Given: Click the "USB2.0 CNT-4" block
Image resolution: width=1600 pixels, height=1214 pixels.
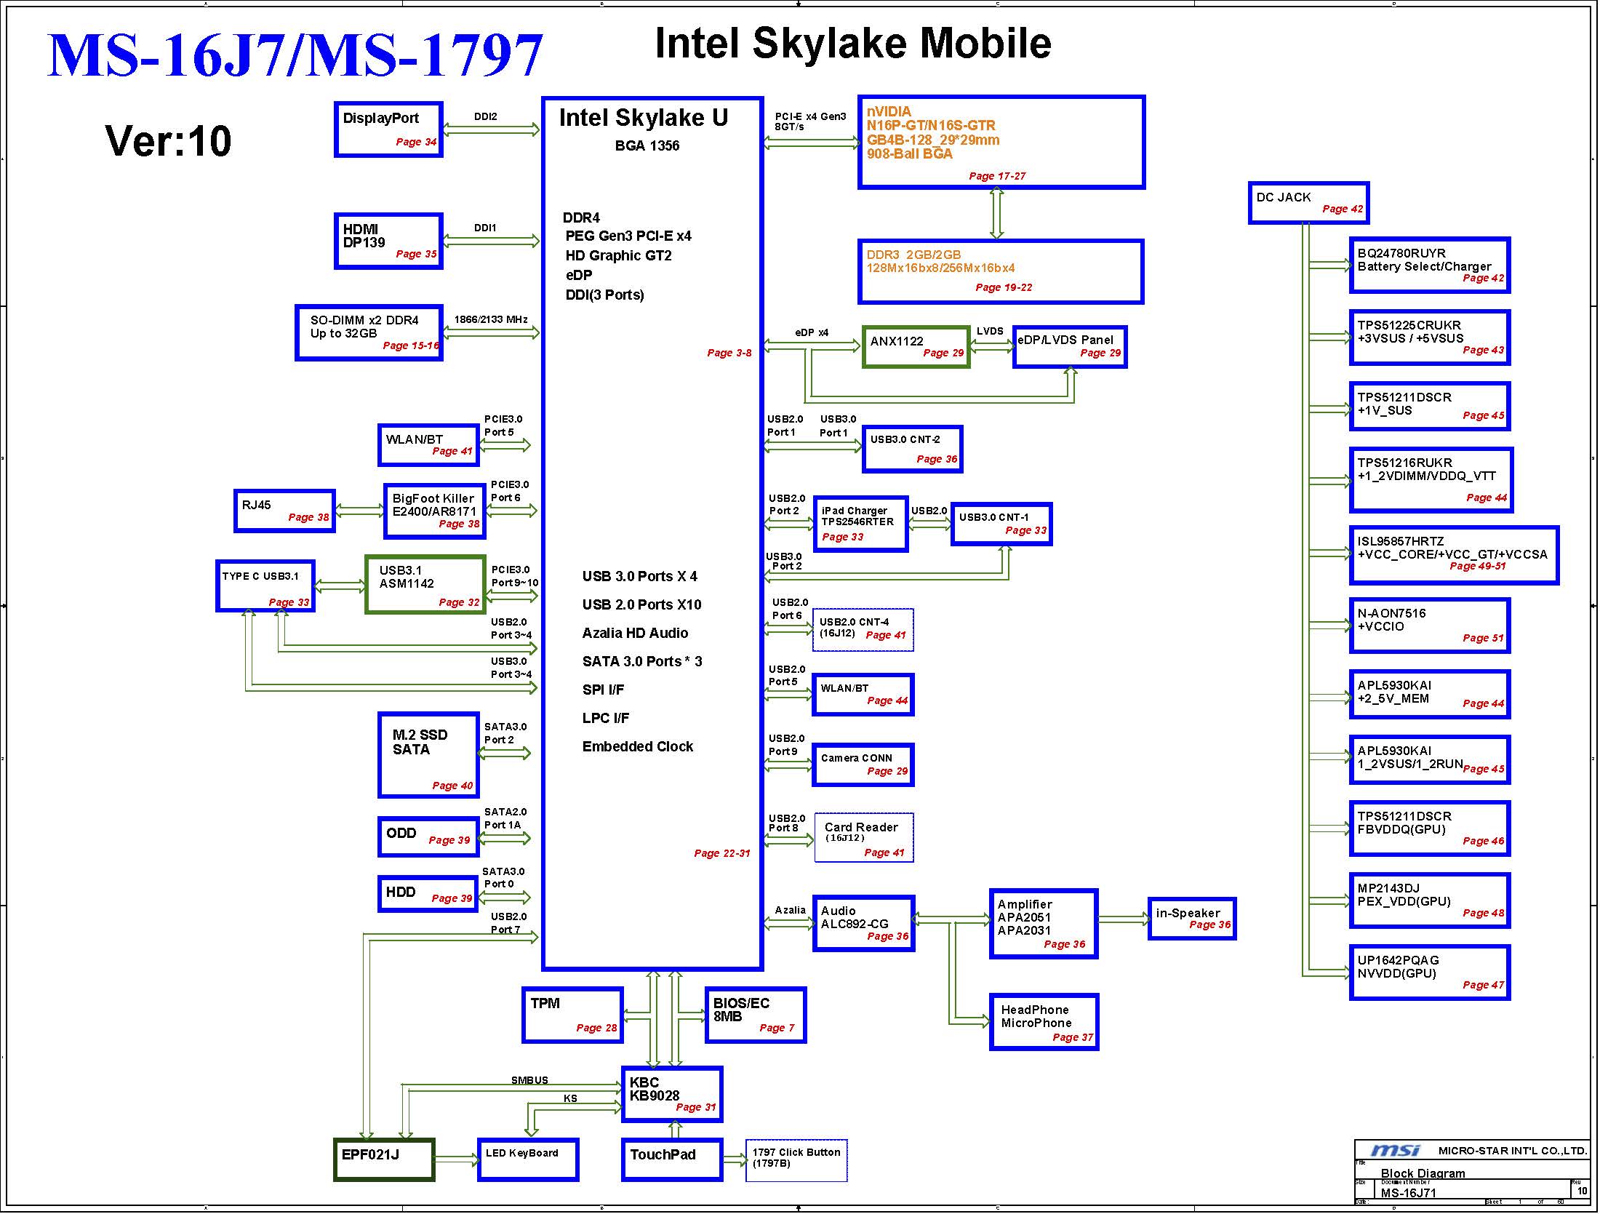Looking at the screenshot, I should 863,630.
